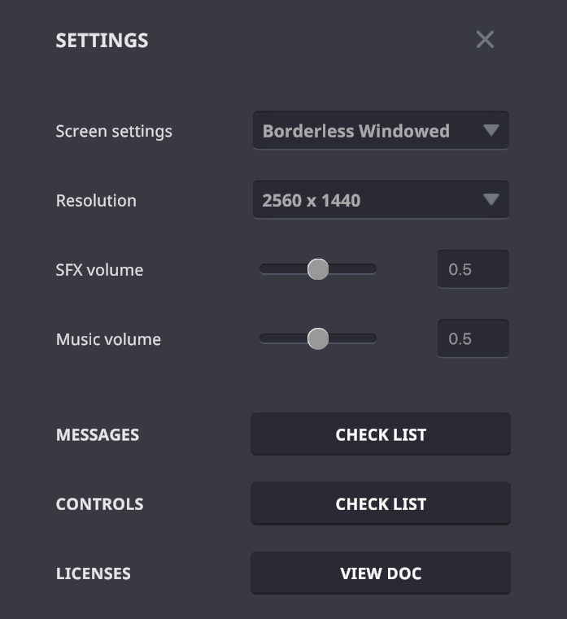The width and height of the screenshot is (567, 619).
Task: Click the Resolution label text
Action: pyautogui.click(x=96, y=201)
